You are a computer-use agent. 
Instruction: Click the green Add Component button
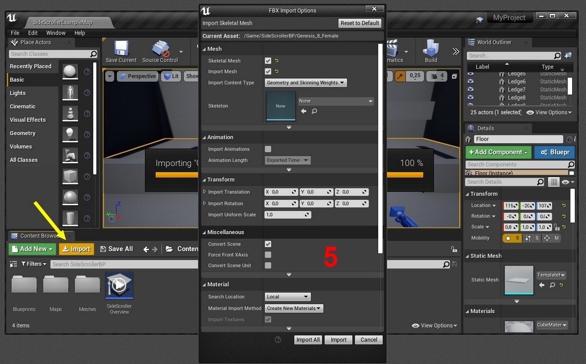[498, 152]
